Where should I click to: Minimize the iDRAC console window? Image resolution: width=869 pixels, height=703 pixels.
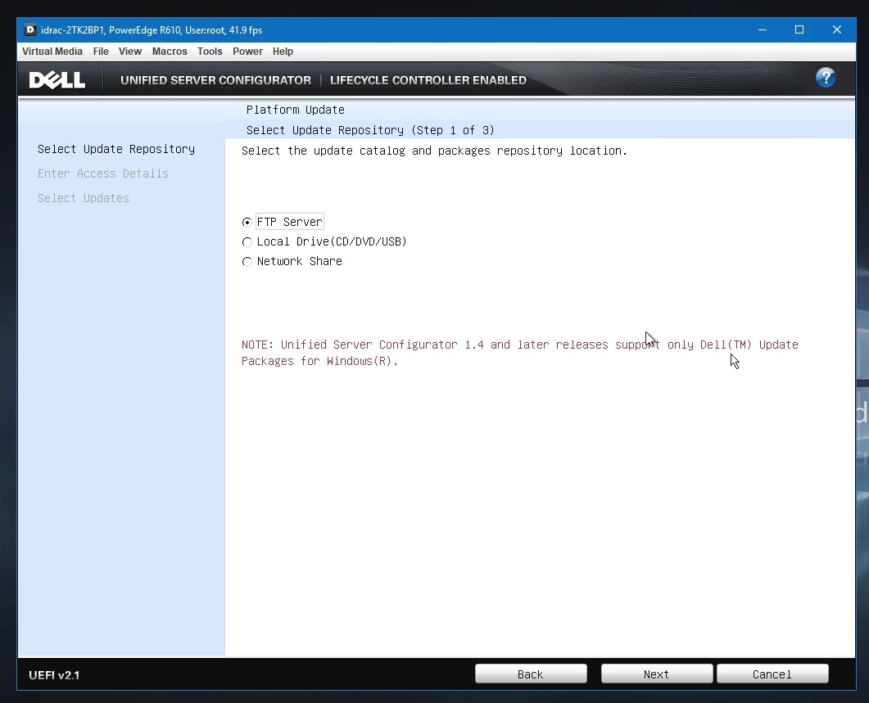pyautogui.click(x=763, y=30)
